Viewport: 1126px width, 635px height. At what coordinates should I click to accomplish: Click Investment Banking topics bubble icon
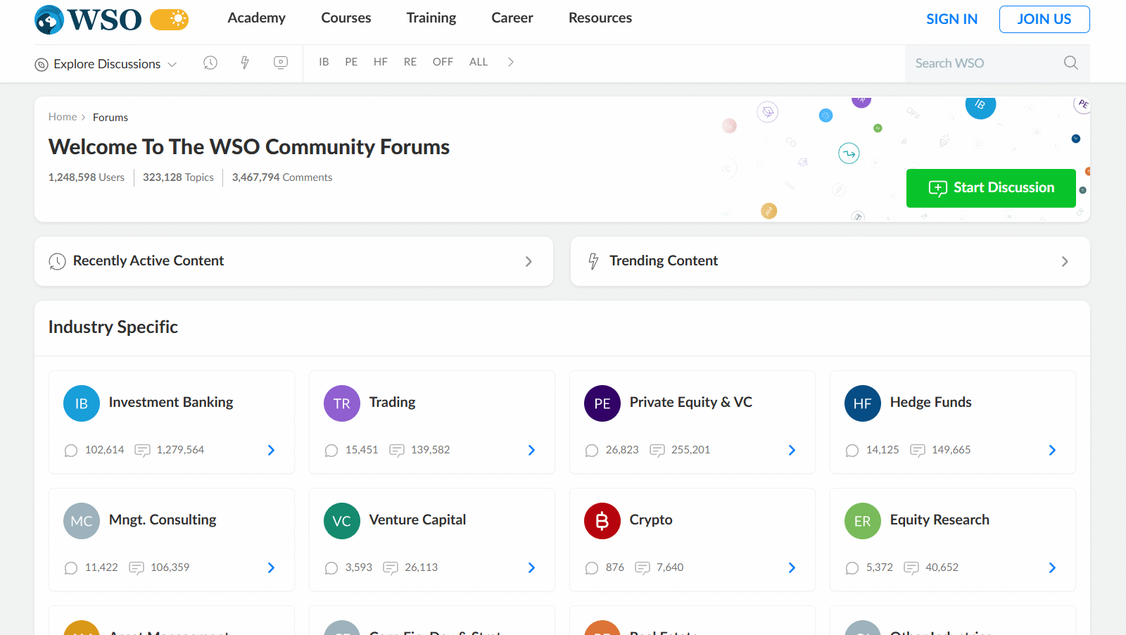71,451
